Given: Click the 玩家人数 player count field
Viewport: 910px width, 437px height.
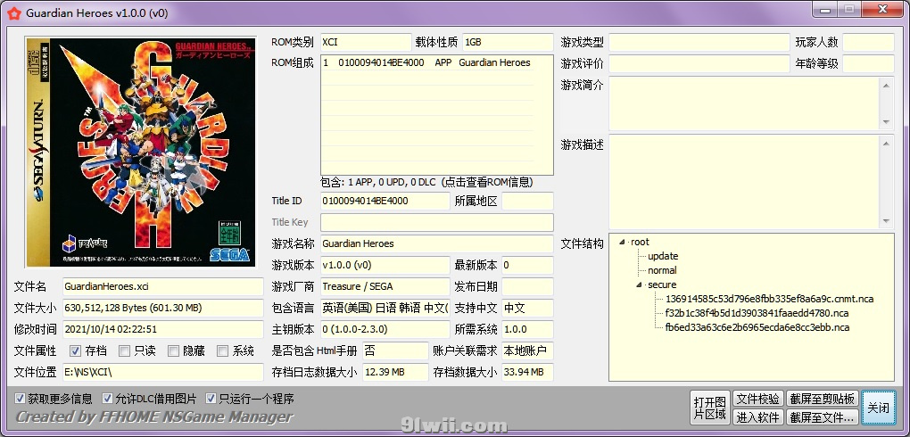Looking at the screenshot, I should coord(868,43).
